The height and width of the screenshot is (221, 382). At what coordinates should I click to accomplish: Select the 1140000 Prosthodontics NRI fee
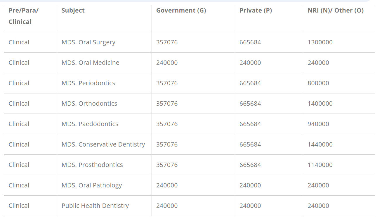320,165
